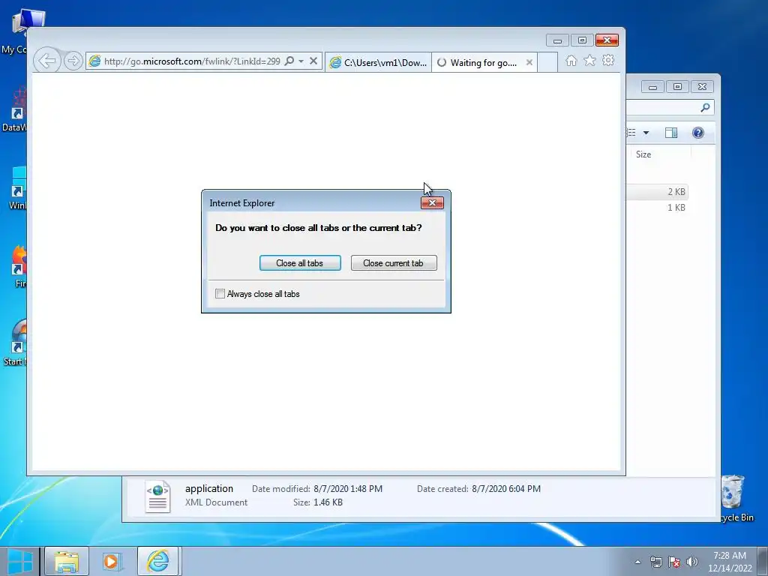The height and width of the screenshot is (576, 768).
Task: Go forward with the IE Forward arrow
Action: tap(73, 61)
